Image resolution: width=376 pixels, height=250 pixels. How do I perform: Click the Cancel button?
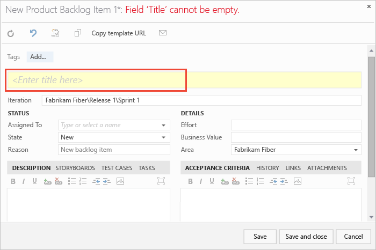[353, 237]
